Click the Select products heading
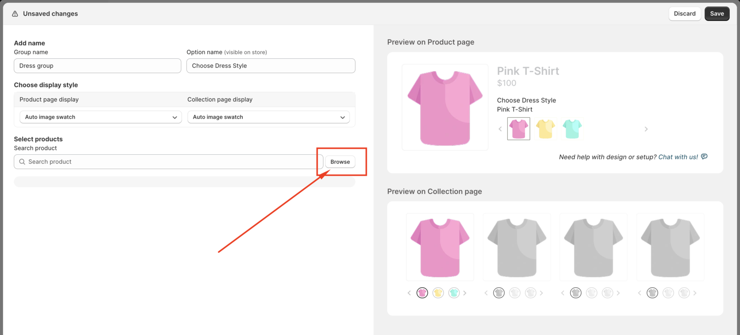Screen dimensions: 740x335 (38, 139)
